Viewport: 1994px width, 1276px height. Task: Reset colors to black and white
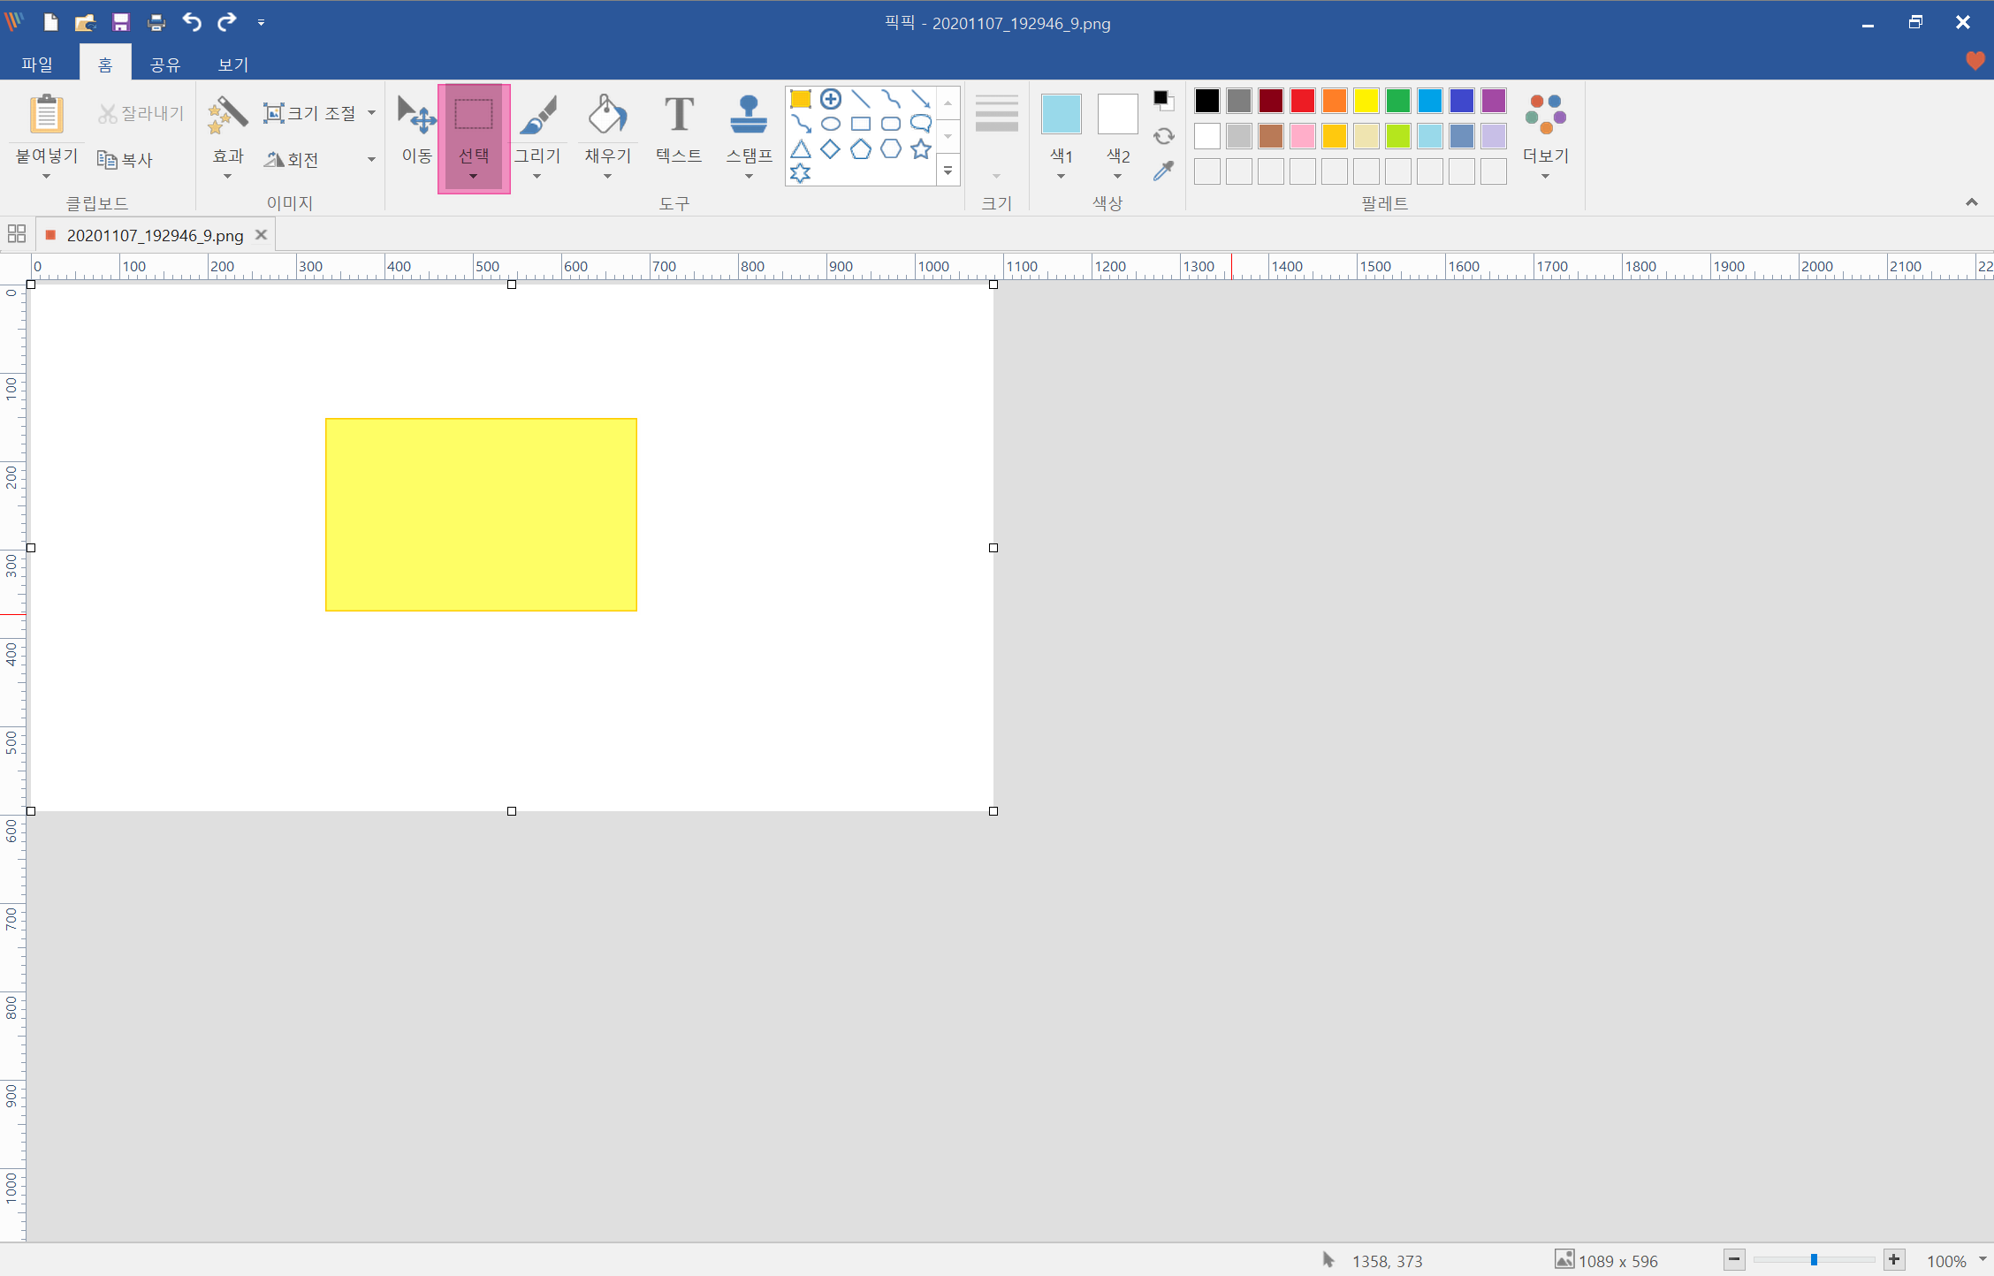click(1163, 100)
